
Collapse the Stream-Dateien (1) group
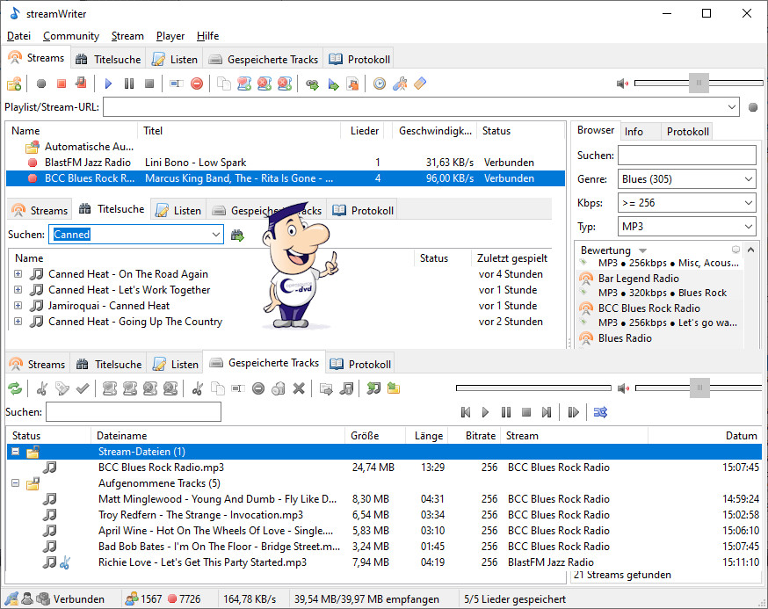[x=15, y=452]
